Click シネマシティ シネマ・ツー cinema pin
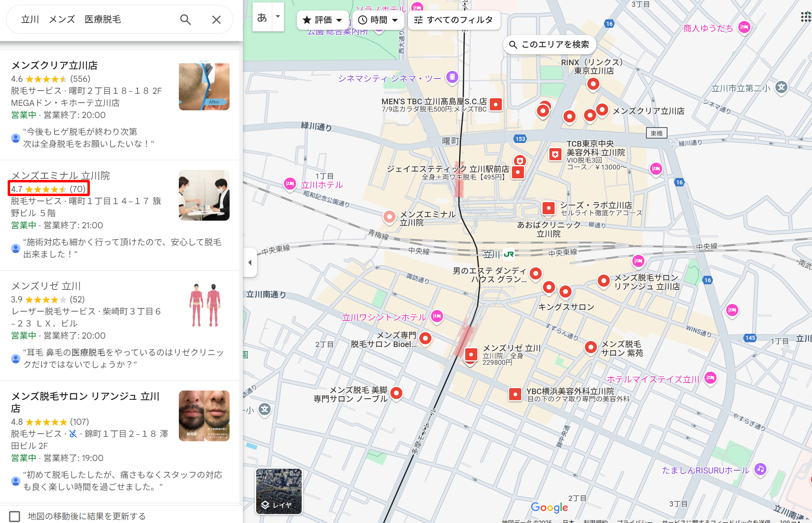Screen dimensions: 812x523 coord(452,77)
